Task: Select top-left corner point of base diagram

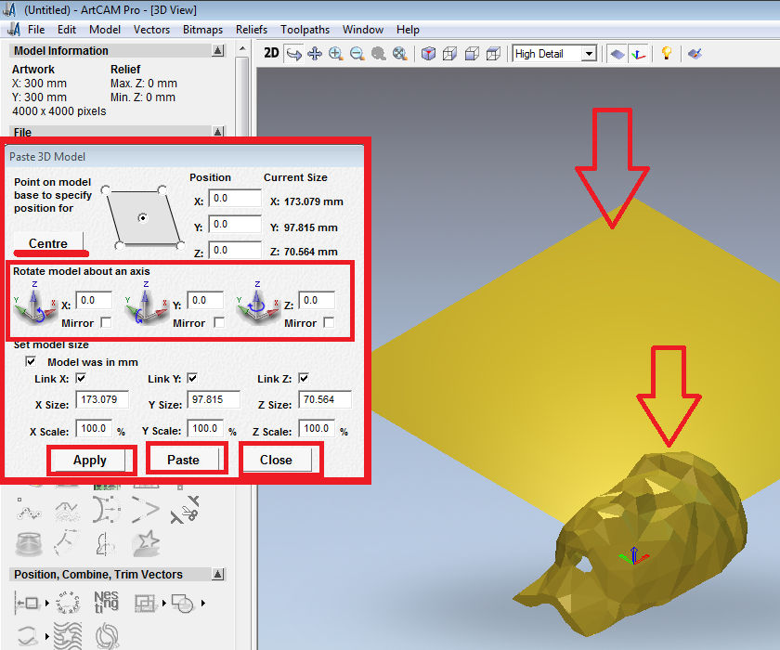Action: (106, 190)
